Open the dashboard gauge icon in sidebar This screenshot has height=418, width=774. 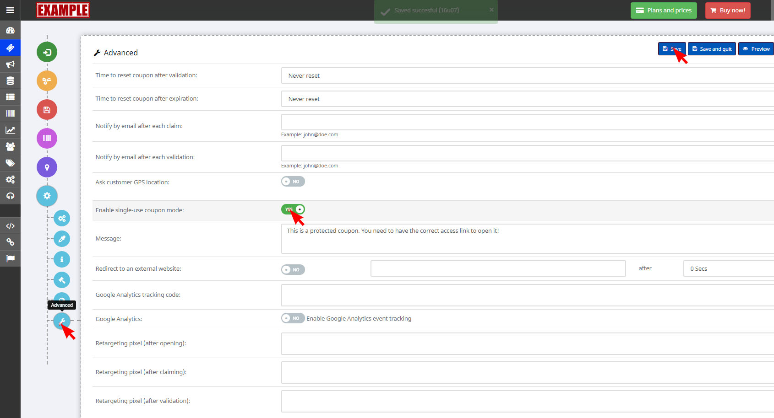10,31
